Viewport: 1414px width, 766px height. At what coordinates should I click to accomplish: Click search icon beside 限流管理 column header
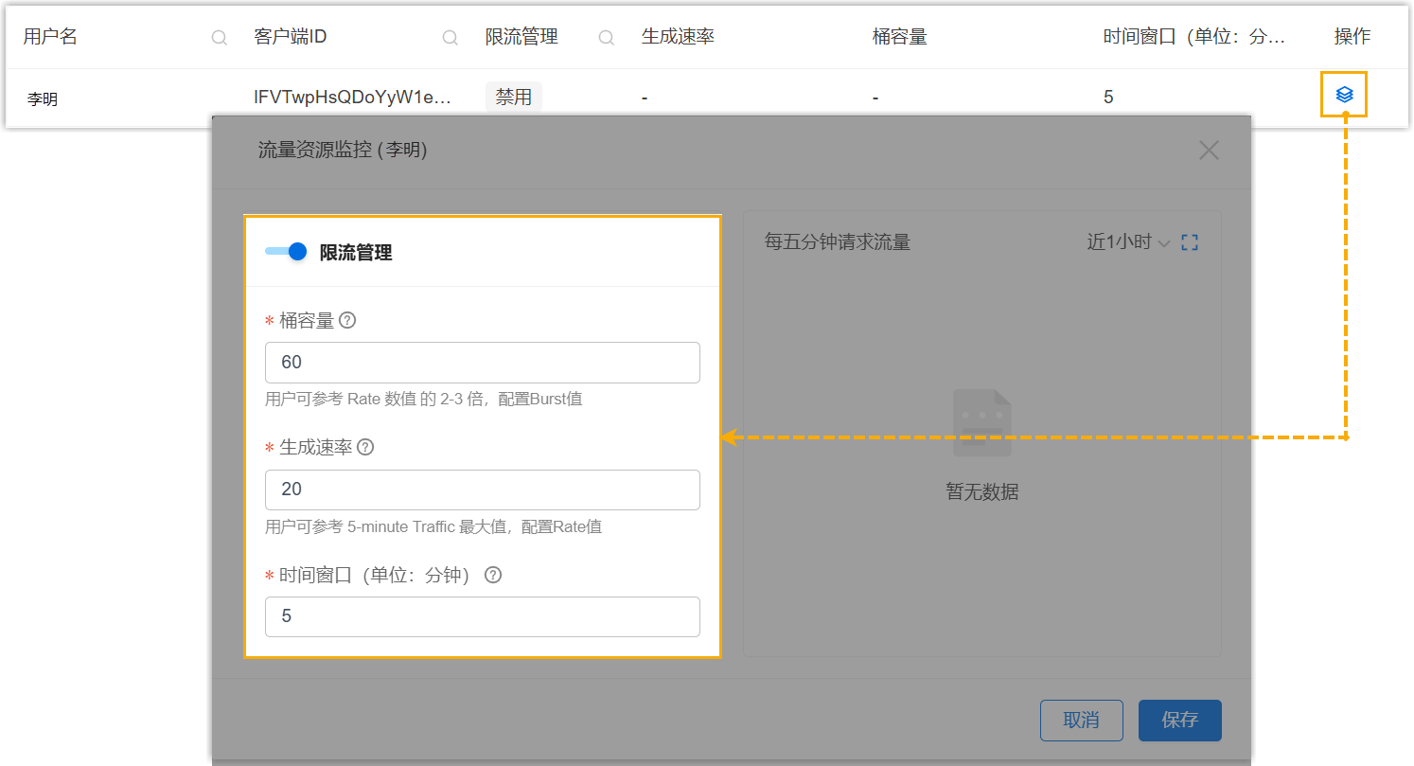pos(607,38)
